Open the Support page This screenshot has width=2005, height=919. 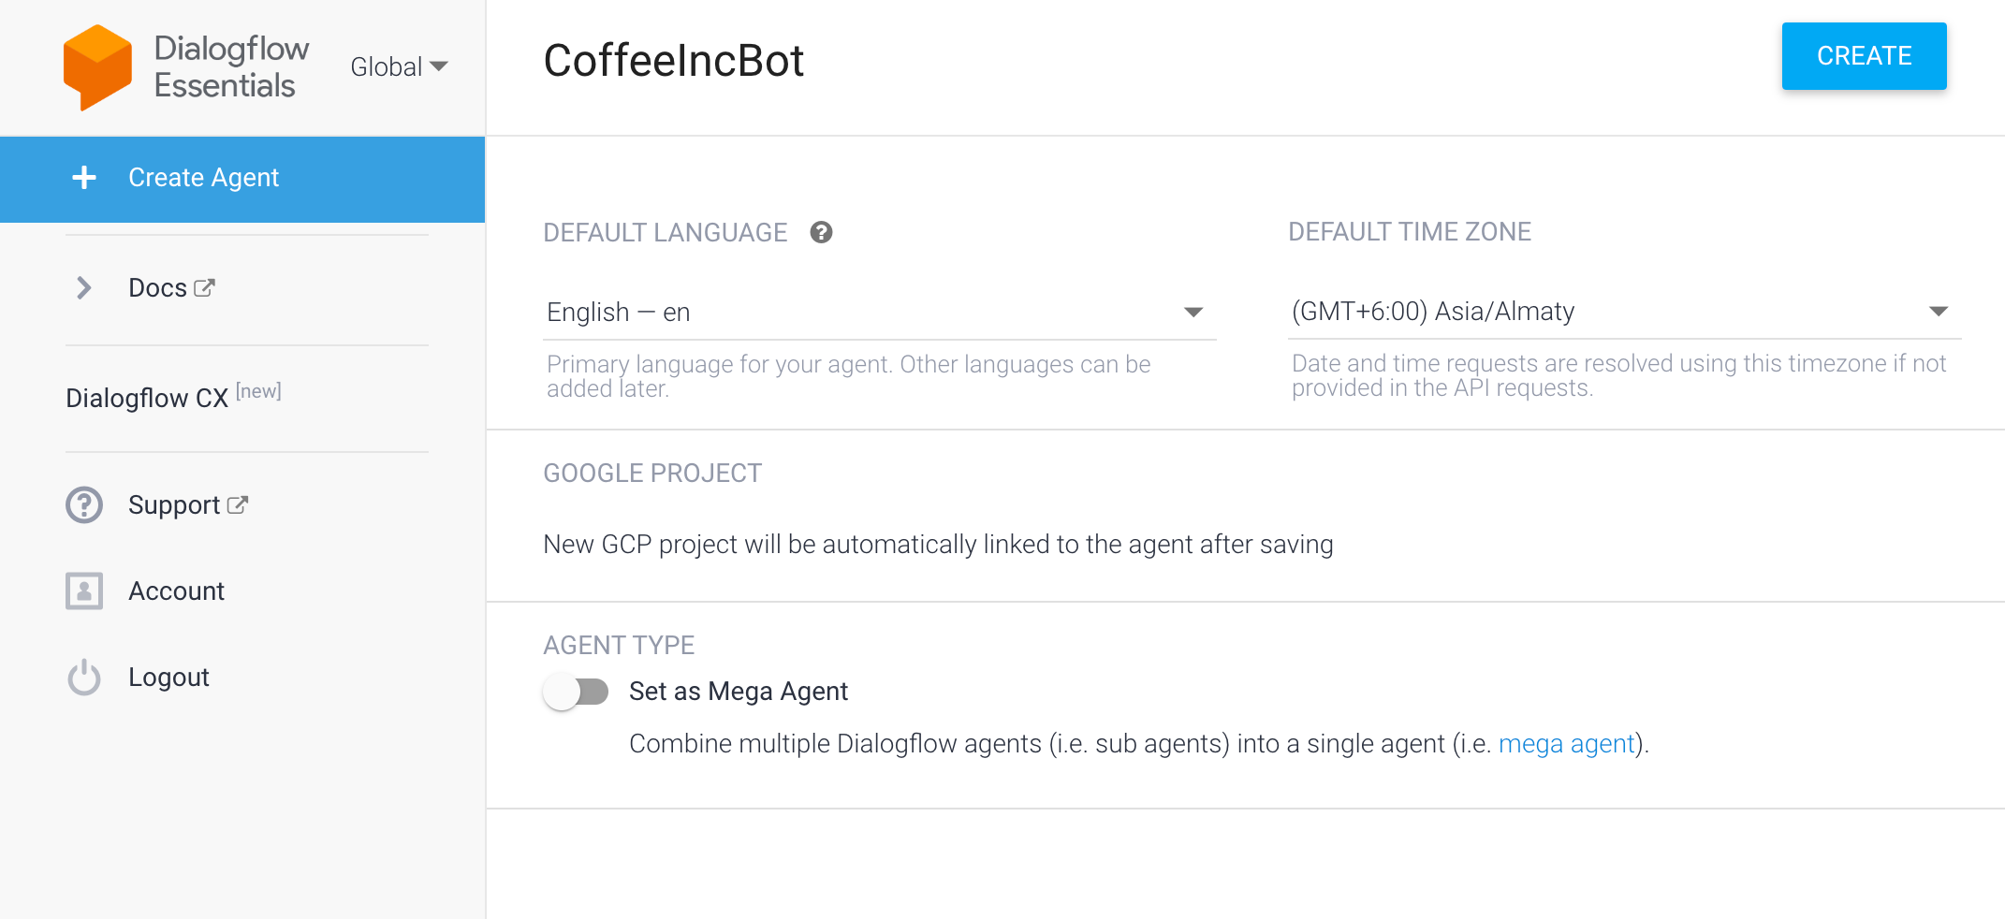[x=174, y=505]
